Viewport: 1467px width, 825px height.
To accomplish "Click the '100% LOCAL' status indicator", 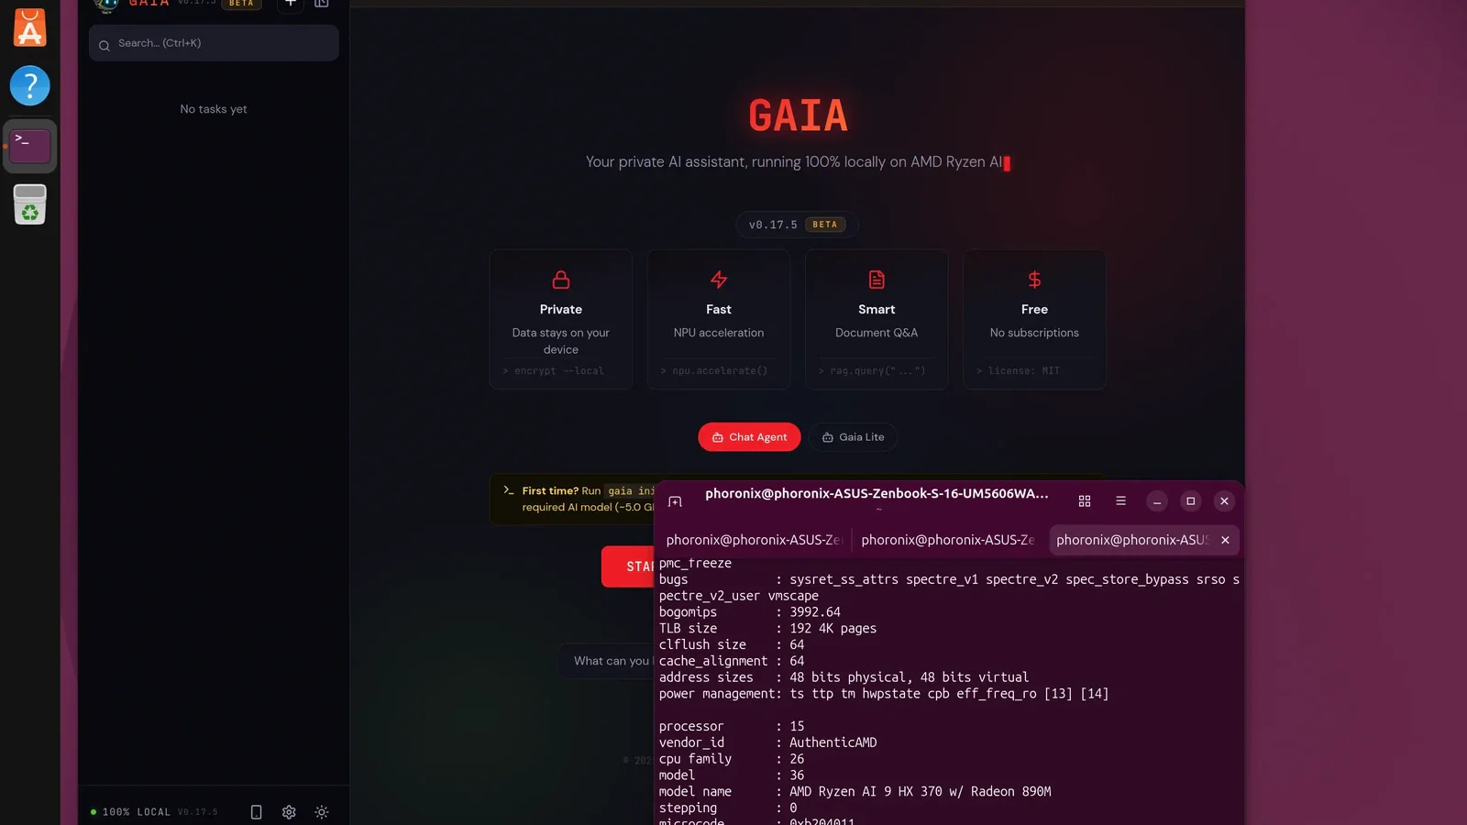I will tap(131, 812).
